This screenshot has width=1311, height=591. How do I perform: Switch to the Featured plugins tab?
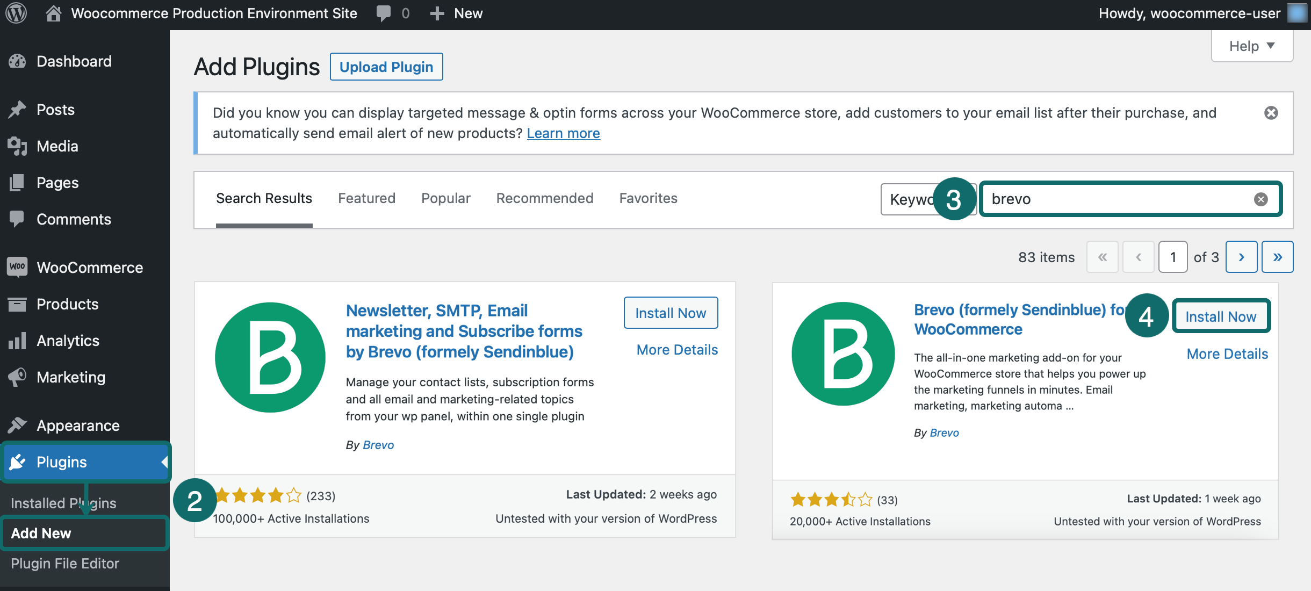367,198
